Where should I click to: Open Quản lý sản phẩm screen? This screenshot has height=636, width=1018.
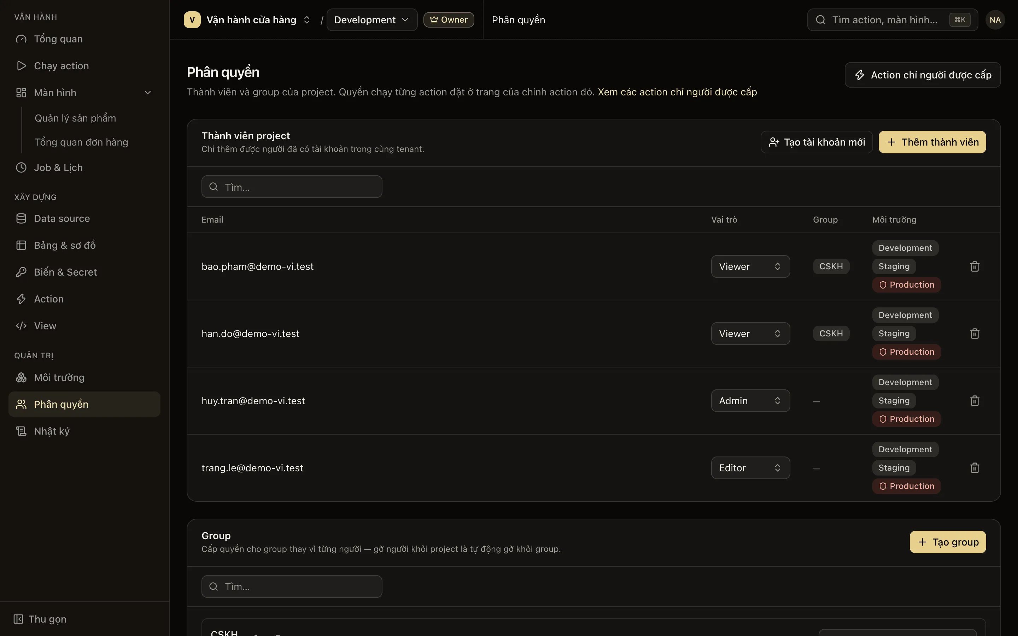click(75, 118)
